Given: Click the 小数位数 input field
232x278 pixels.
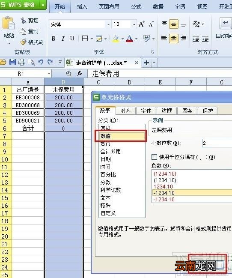Looking at the screenshot, I should (x=217, y=143).
